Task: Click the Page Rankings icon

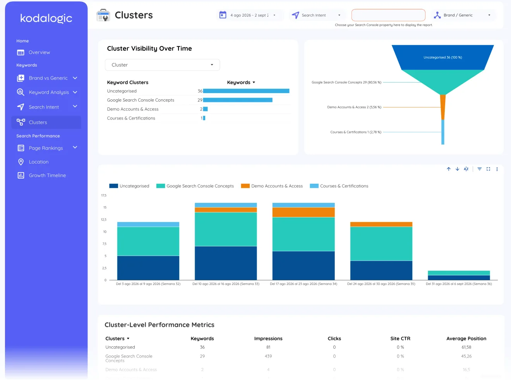Action: coord(21,148)
